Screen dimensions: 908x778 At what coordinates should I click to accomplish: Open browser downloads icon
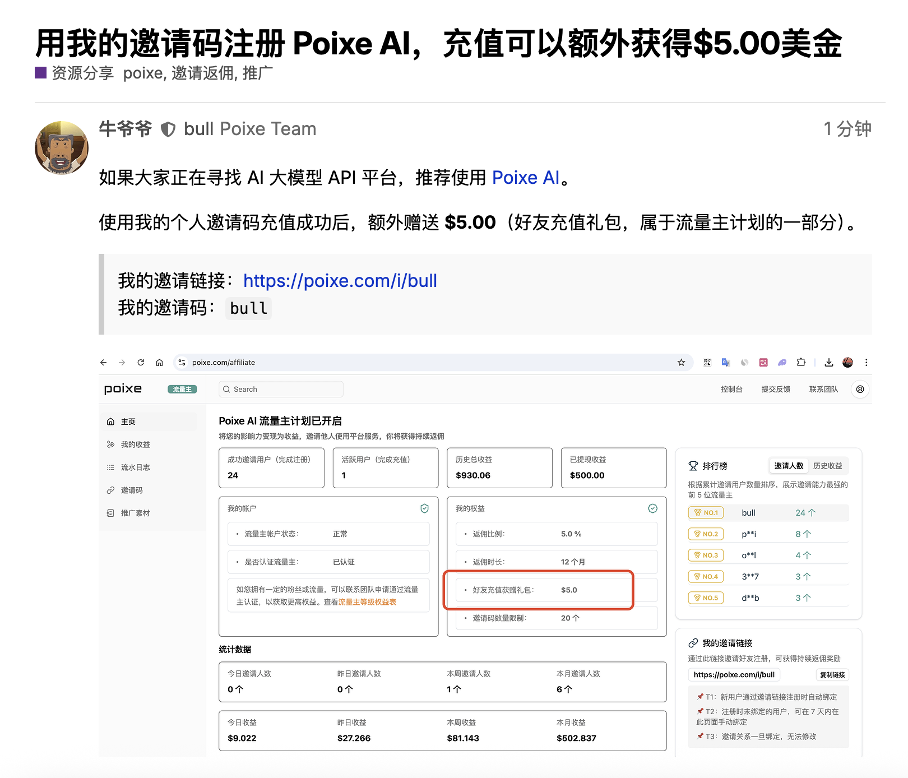click(829, 363)
